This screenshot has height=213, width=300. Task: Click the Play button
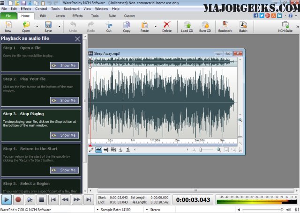click(7, 200)
